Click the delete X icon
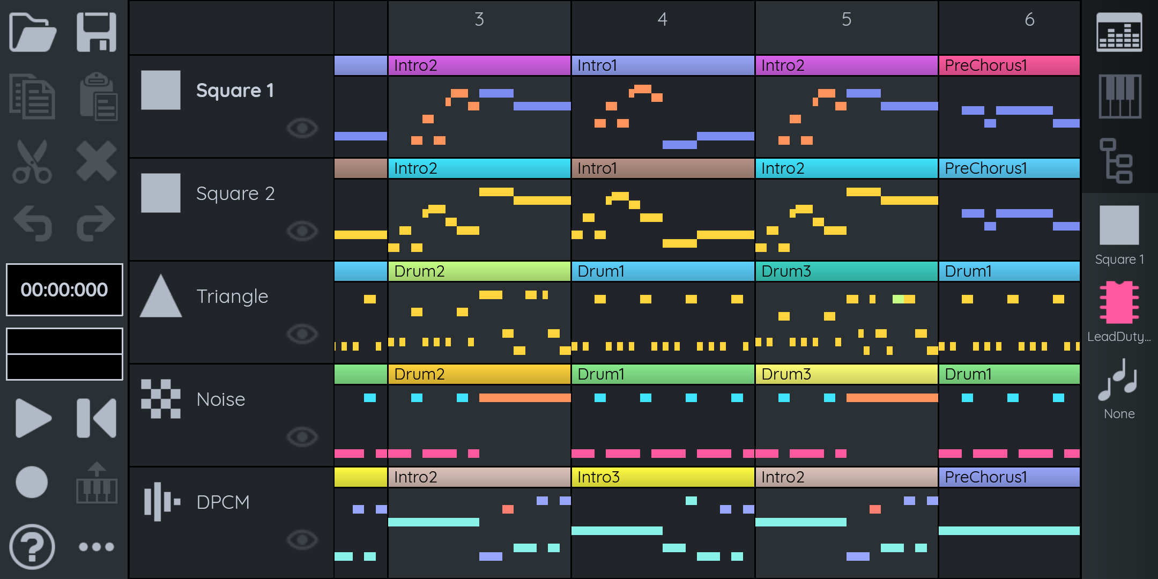This screenshot has height=579, width=1158. (x=96, y=161)
